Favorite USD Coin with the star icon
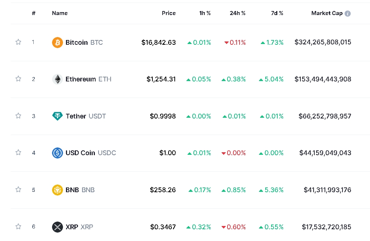The image size is (370, 241). click(x=18, y=152)
